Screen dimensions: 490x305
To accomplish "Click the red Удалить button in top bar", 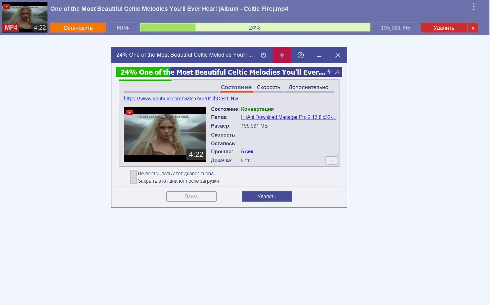I will pos(444,28).
